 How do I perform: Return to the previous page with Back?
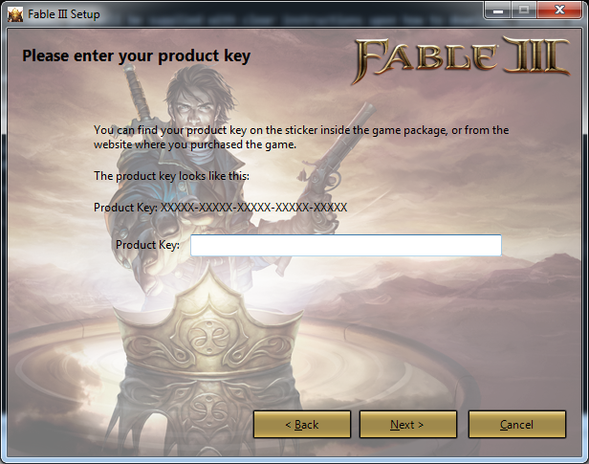pyautogui.click(x=302, y=425)
